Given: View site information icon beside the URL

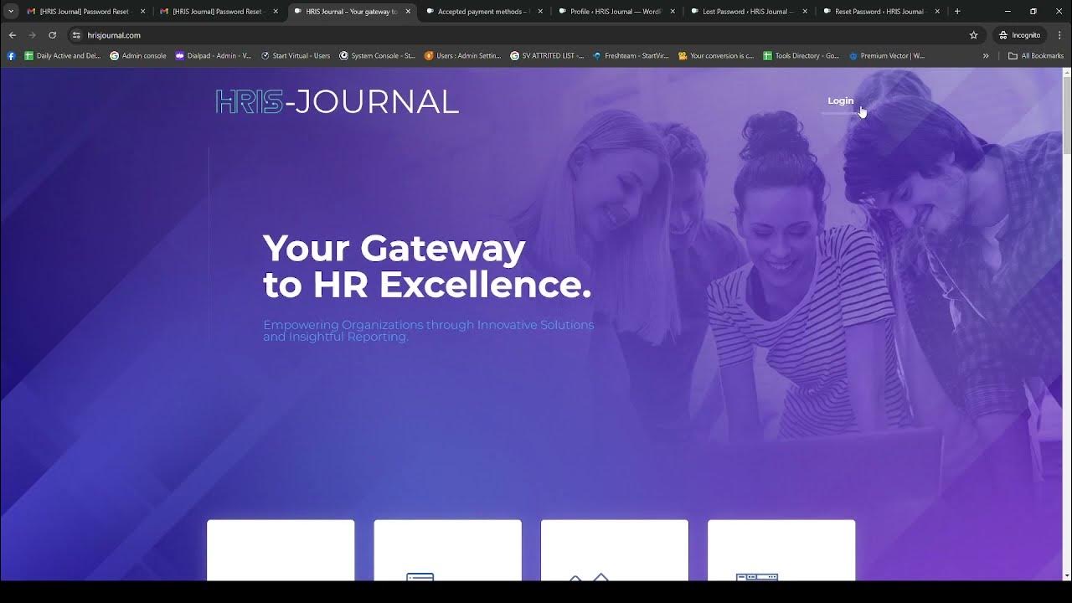Looking at the screenshot, I should (76, 35).
